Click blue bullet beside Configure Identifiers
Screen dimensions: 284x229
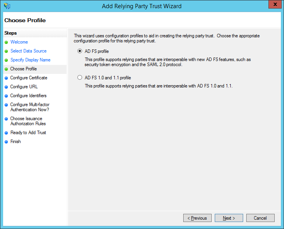(6, 96)
